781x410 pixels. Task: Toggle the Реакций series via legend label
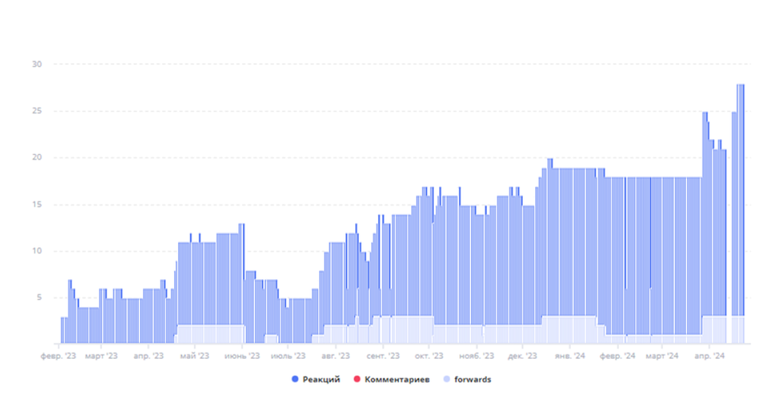[x=321, y=379]
